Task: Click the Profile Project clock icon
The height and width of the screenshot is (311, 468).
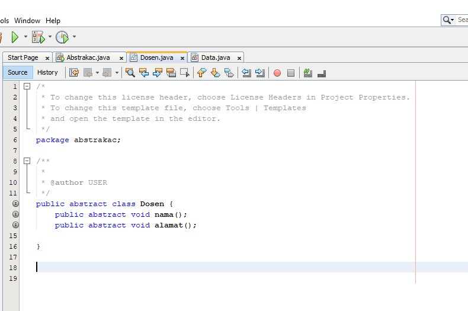Action: coord(62,37)
